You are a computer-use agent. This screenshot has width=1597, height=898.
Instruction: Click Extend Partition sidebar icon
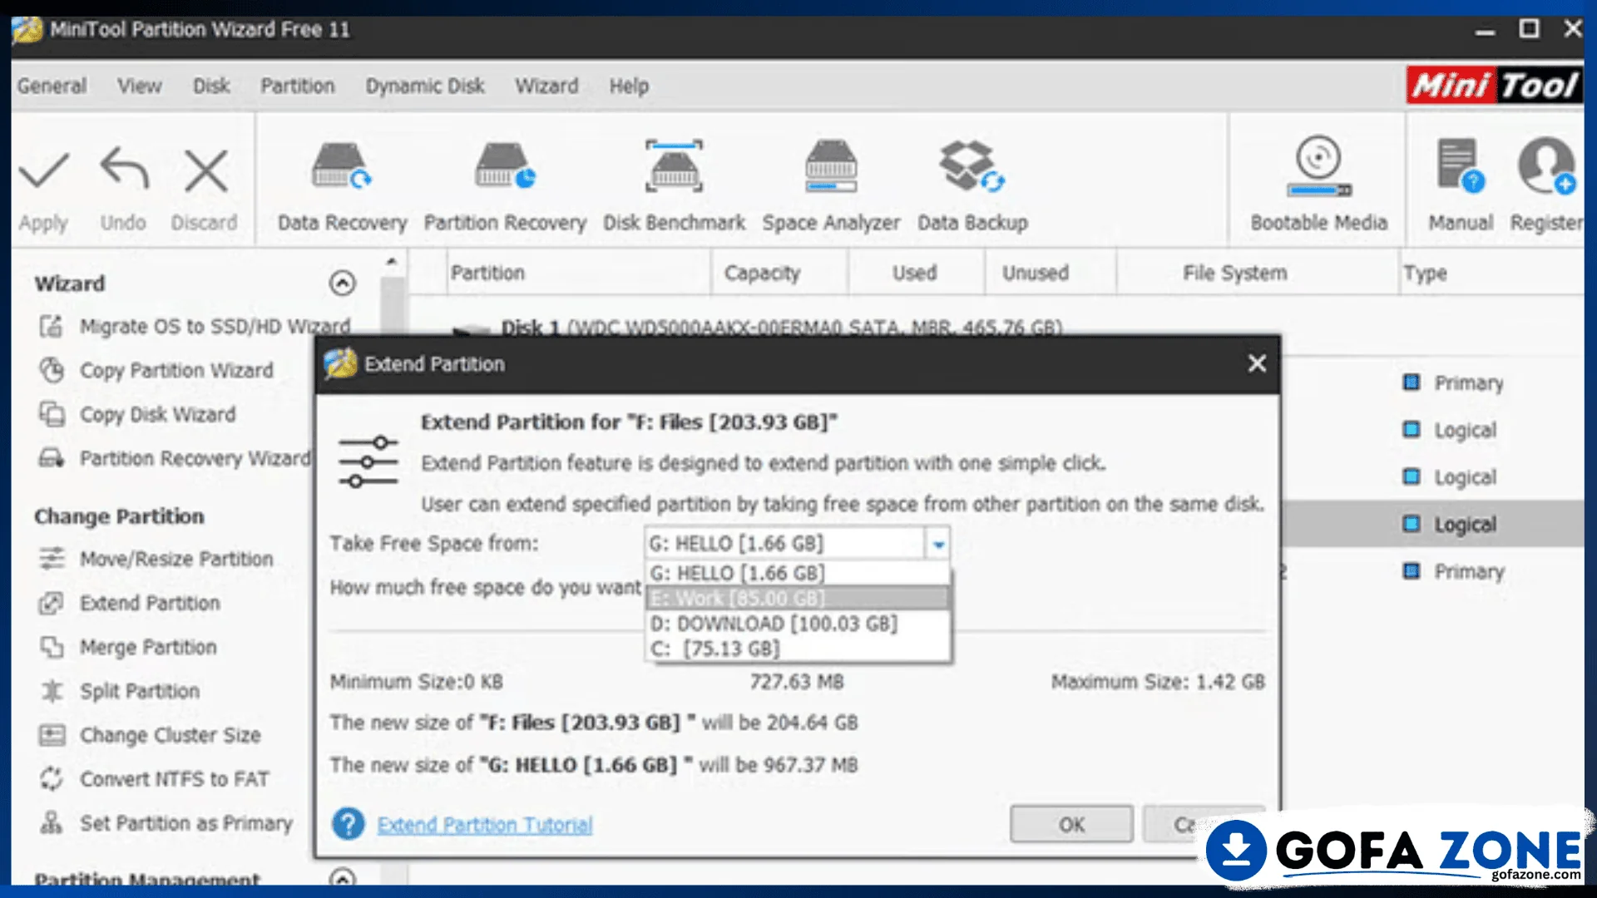coord(52,603)
